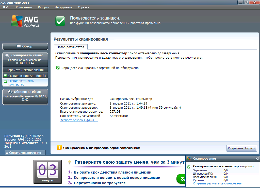260x188 pixels.
Task: Open the Справка menu
Action: click(84, 7)
